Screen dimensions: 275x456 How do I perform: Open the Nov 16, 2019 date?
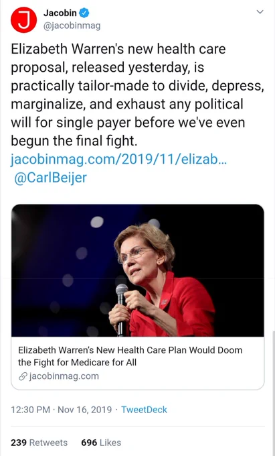click(x=85, y=410)
